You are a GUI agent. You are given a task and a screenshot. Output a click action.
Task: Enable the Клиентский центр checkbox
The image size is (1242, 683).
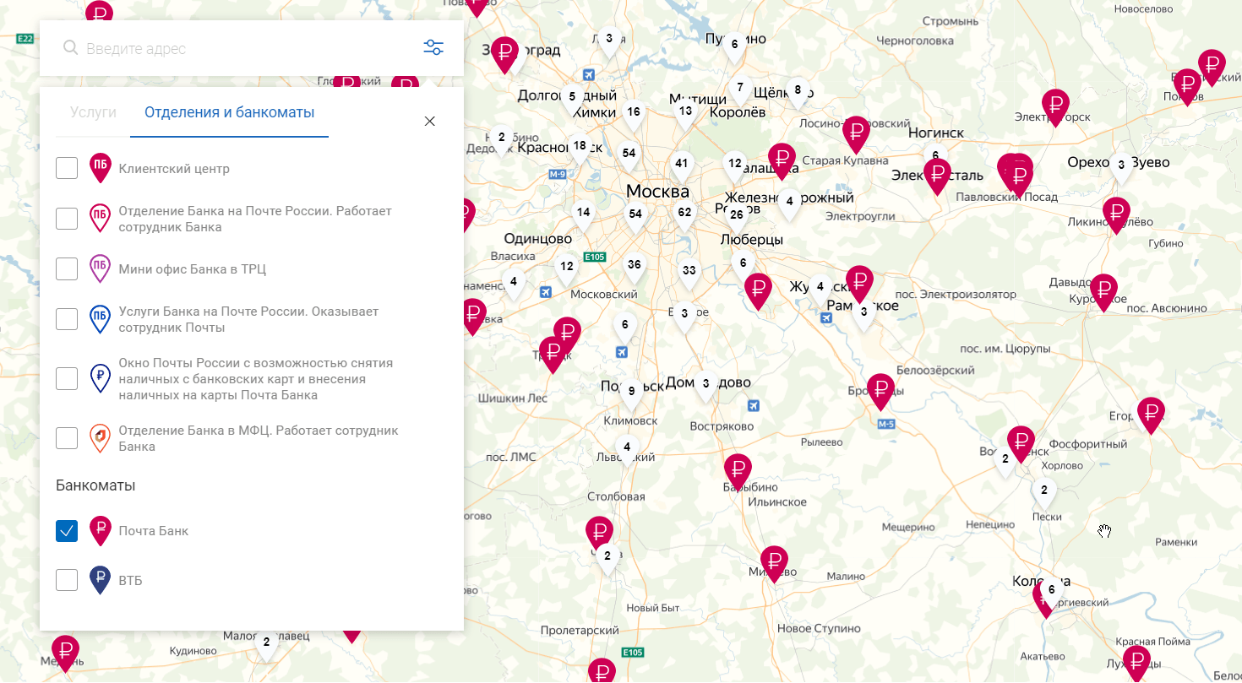67,168
